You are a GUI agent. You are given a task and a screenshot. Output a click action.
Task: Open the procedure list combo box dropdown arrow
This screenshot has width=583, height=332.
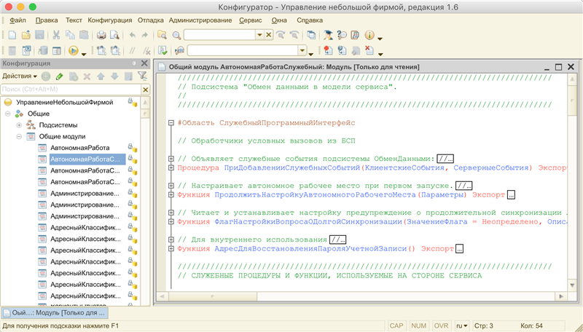click(x=302, y=50)
